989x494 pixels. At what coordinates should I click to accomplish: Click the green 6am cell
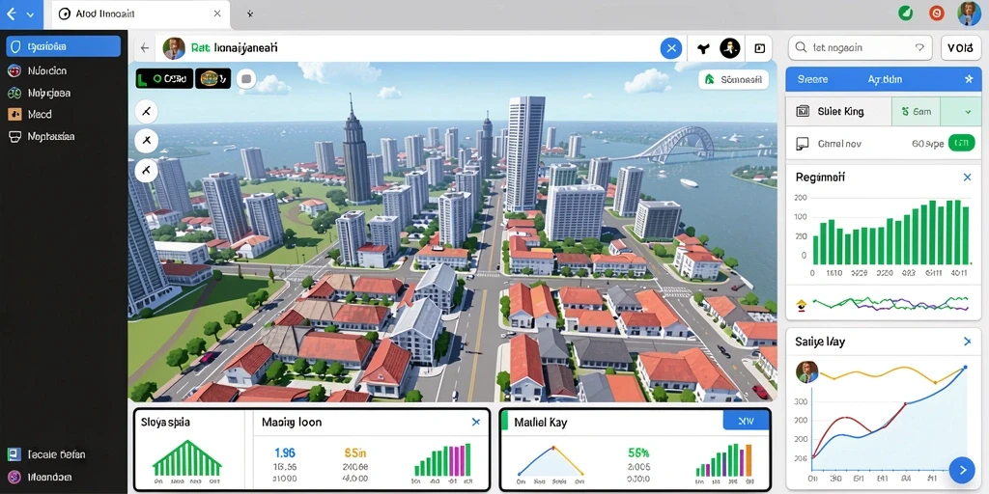point(916,112)
